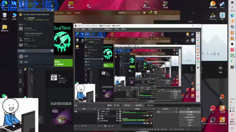The image size is (236, 132).
Task: Open the Recycle Bin desktop icon
Action: click(x=5, y=16)
